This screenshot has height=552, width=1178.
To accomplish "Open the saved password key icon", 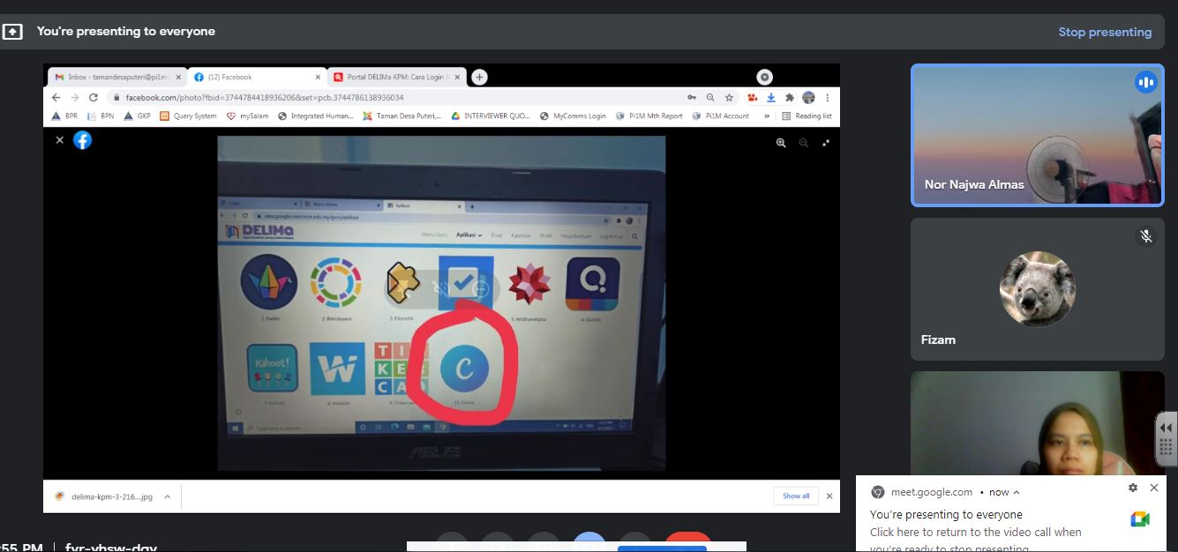I will pyautogui.click(x=692, y=98).
